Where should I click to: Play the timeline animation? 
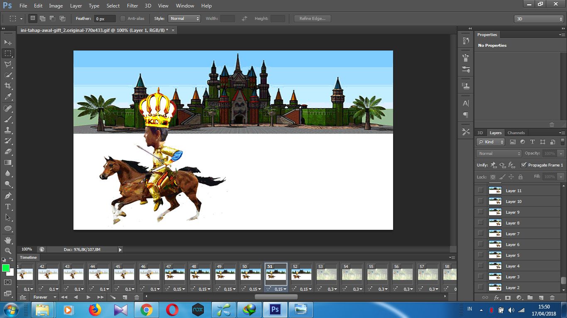tap(88, 297)
